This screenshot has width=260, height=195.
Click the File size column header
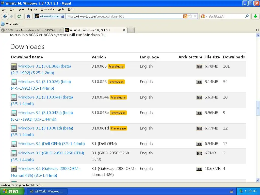[212, 57]
